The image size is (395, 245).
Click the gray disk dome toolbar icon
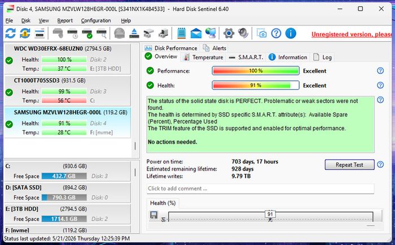[x=120, y=33]
